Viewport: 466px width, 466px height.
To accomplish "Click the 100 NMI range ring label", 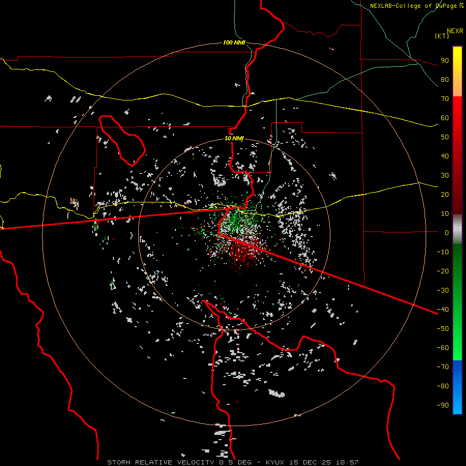I will click(234, 42).
